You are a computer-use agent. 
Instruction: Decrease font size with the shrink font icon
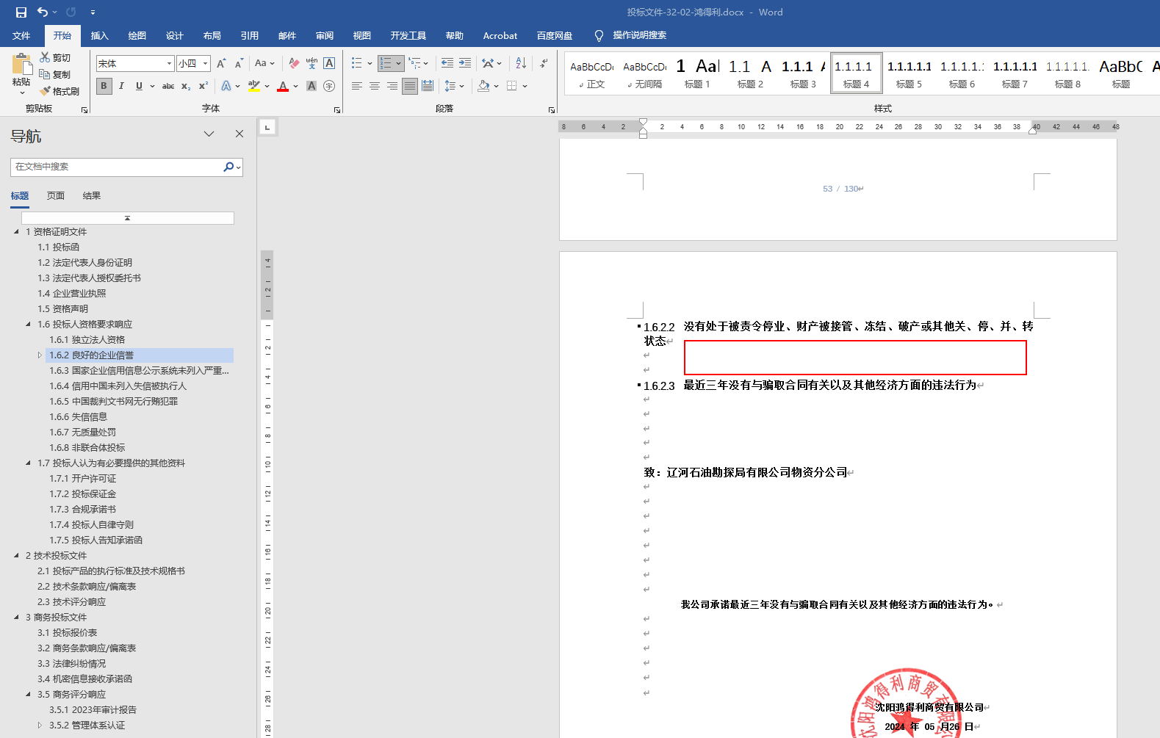click(239, 63)
